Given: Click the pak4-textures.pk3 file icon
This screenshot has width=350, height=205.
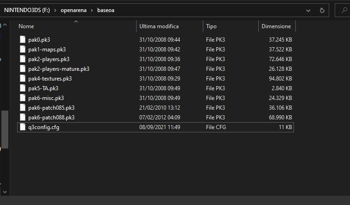Looking at the screenshot, I should click(x=23, y=79).
